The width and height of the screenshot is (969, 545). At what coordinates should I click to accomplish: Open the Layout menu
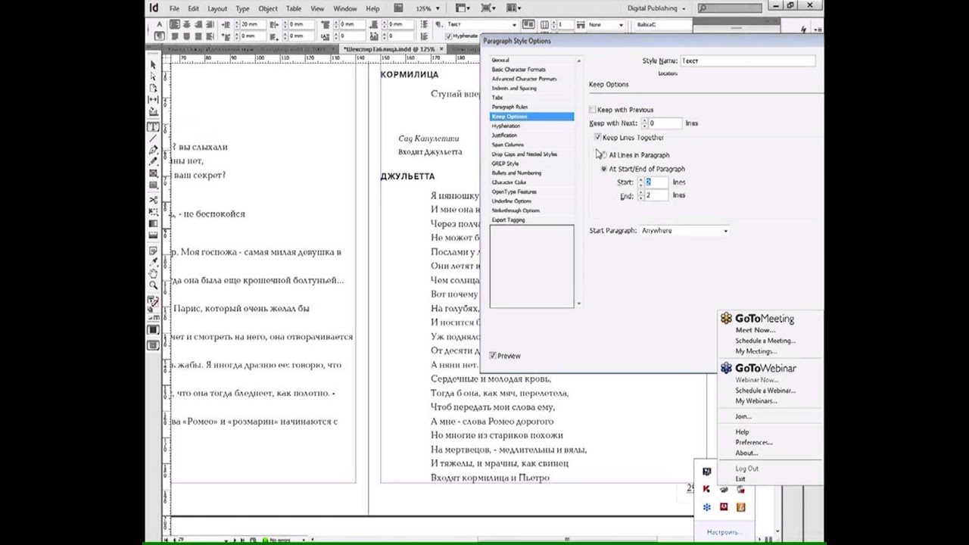217,8
